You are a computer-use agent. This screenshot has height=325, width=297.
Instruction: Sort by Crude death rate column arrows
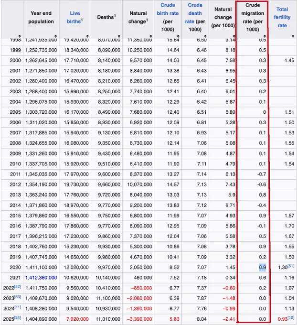click(x=205, y=36)
